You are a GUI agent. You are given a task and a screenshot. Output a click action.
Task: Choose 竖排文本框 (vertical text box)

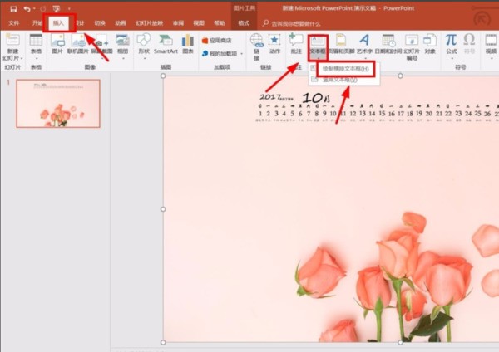click(x=340, y=80)
